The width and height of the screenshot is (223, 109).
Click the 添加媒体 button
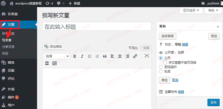tap(53, 46)
